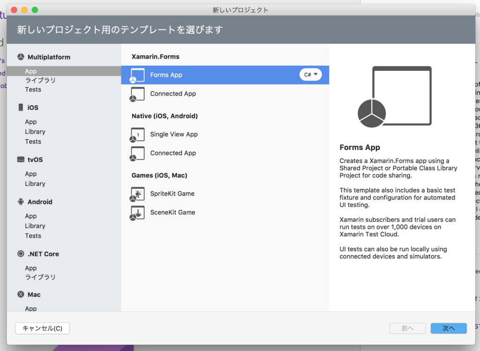
Task: Choose the SpriteKit Game template
Action: 225,194
